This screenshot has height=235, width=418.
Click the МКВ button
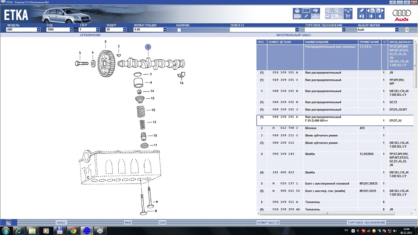tap(128, 223)
